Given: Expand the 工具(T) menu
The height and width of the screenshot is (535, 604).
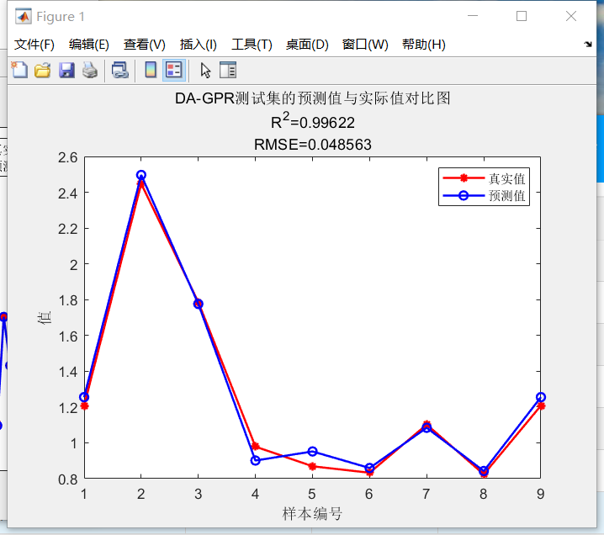Looking at the screenshot, I should [252, 45].
